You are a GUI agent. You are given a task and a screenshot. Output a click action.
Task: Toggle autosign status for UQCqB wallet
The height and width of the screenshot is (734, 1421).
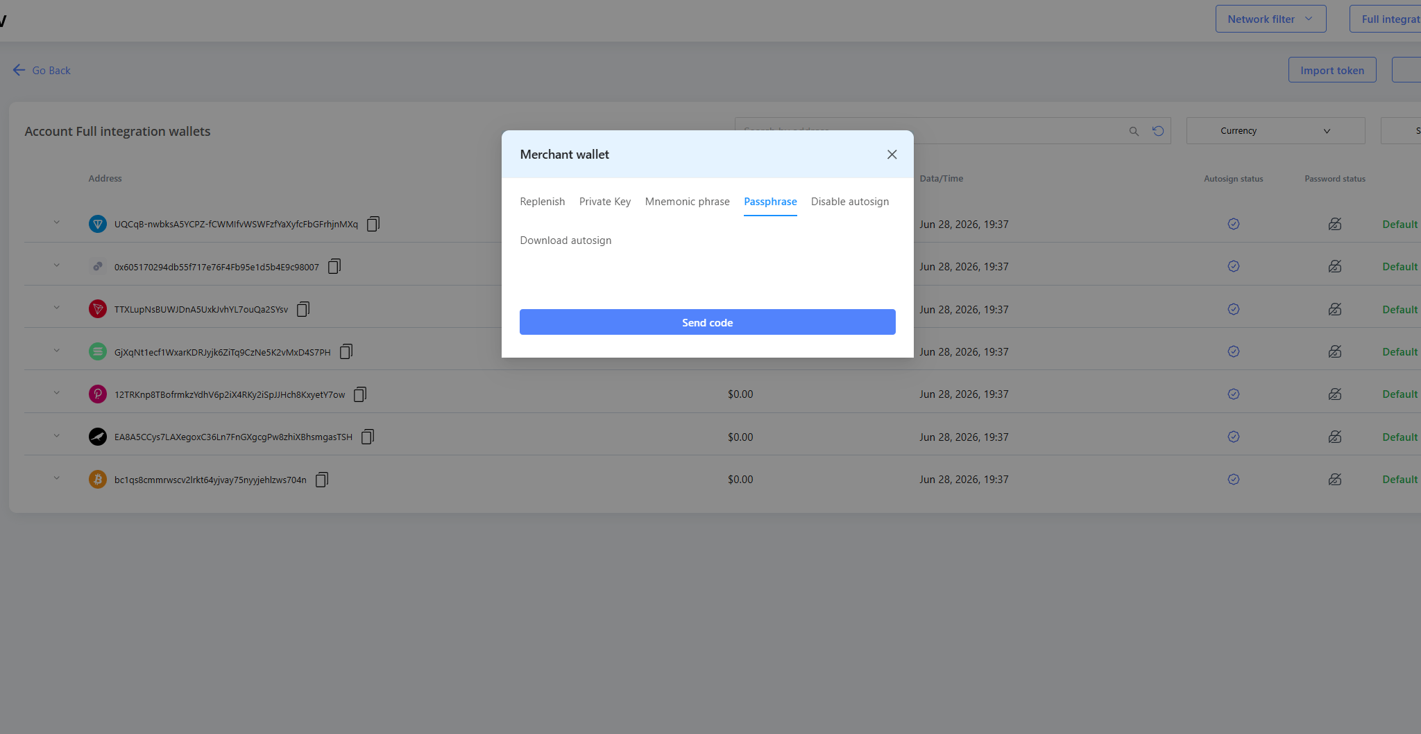1234,224
